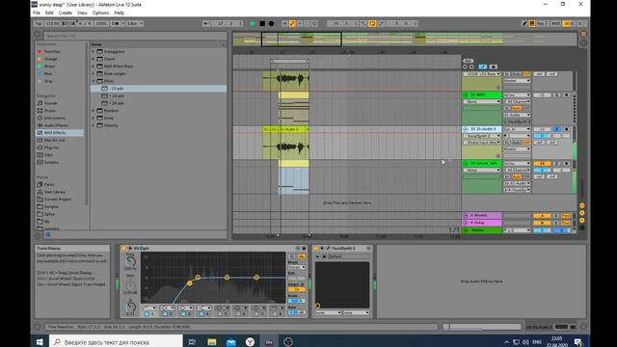Select the +24.adv preset

pos(158,103)
